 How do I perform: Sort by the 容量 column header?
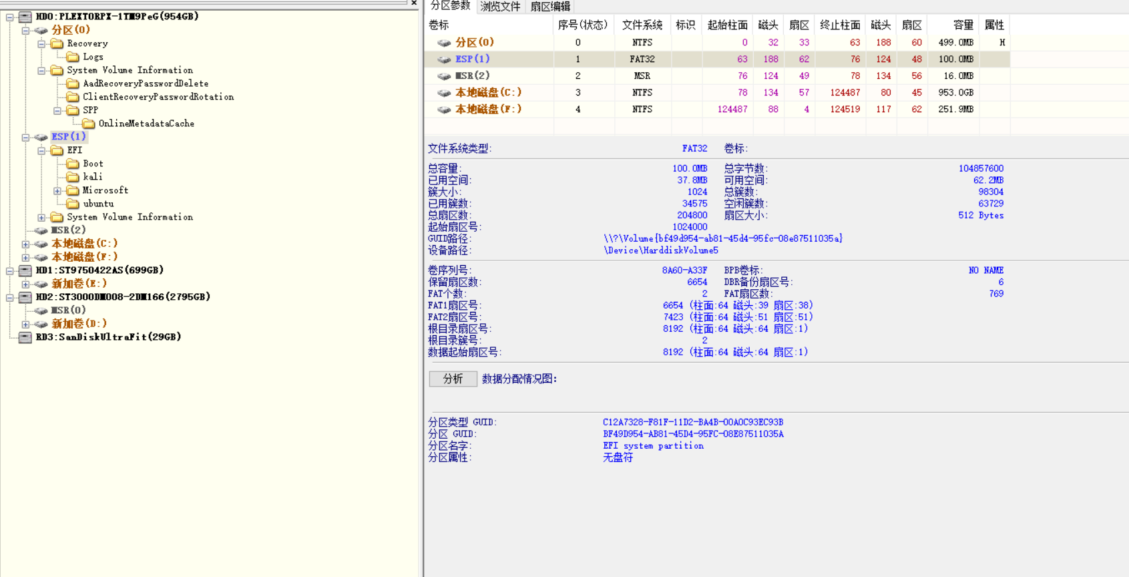coord(953,25)
